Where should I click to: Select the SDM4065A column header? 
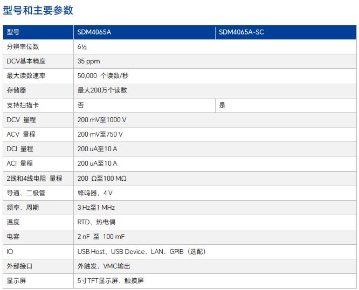coord(94,32)
